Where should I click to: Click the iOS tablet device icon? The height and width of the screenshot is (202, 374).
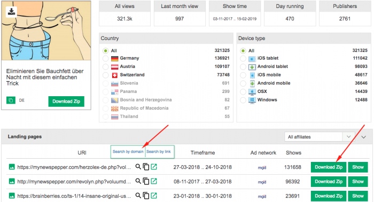tap(252, 58)
